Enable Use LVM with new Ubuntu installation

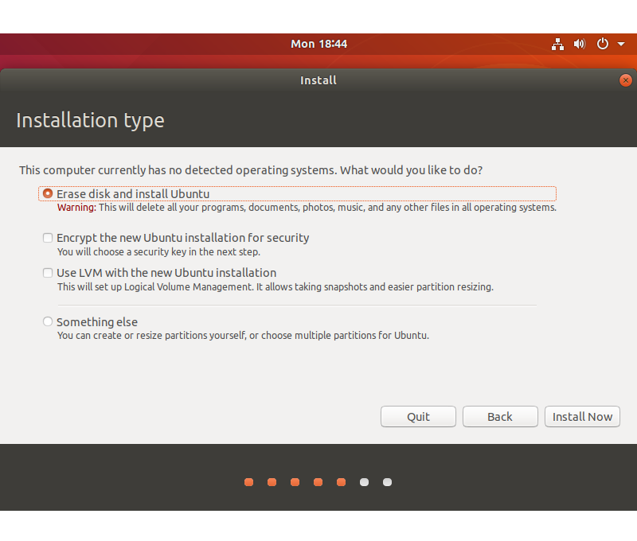[x=48, y=273]
